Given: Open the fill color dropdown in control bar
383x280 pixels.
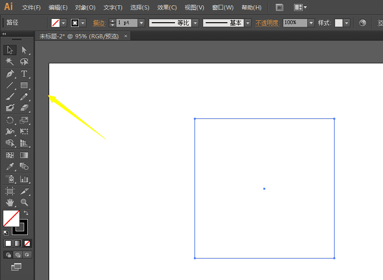Looking at the screenshot, I should coord(63,23).
